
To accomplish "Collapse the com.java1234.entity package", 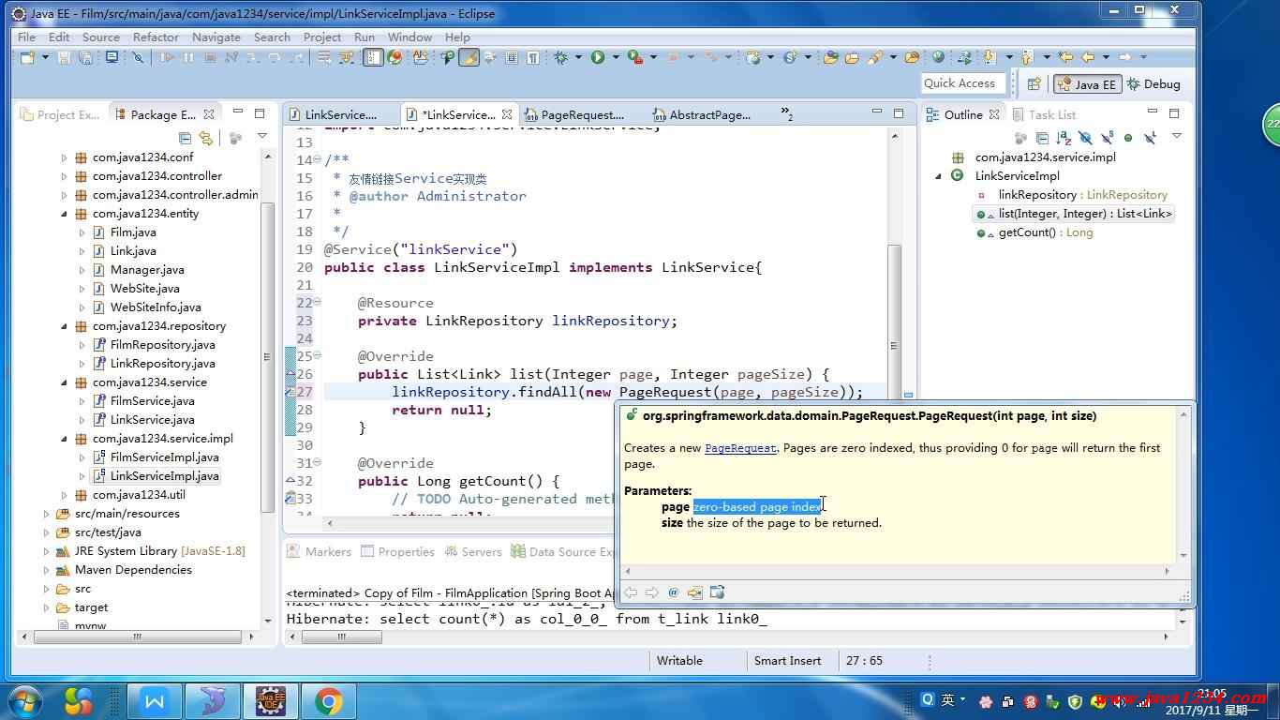I will coord(65,214).
